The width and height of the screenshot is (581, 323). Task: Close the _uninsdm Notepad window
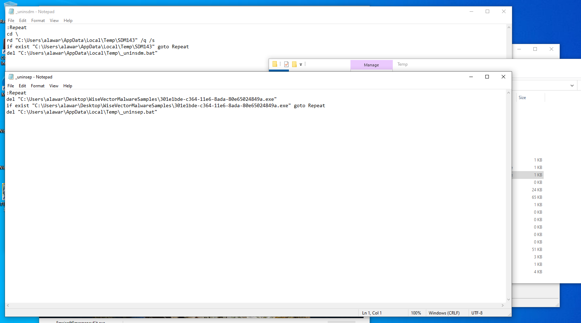(x=504, y=11)
